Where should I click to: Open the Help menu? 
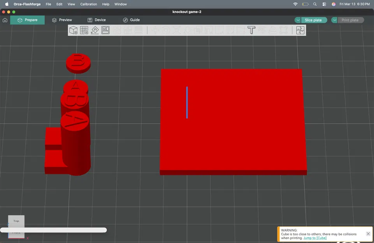click(x=106, y=4)
